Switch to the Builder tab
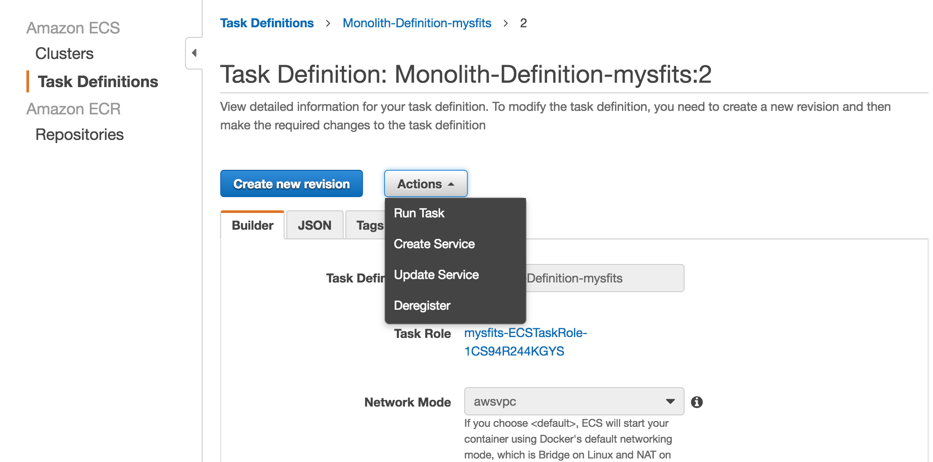933x462 pixels. [252, 225]
